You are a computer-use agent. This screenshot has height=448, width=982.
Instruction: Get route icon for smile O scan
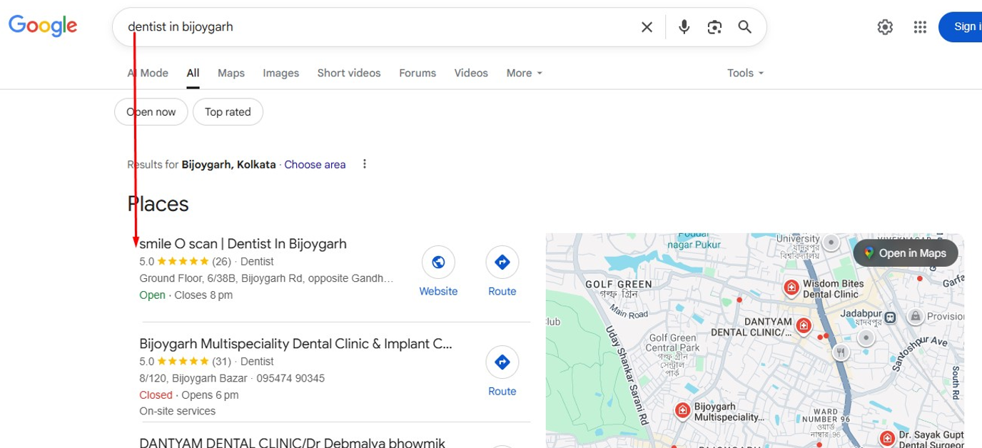point(502,263)
